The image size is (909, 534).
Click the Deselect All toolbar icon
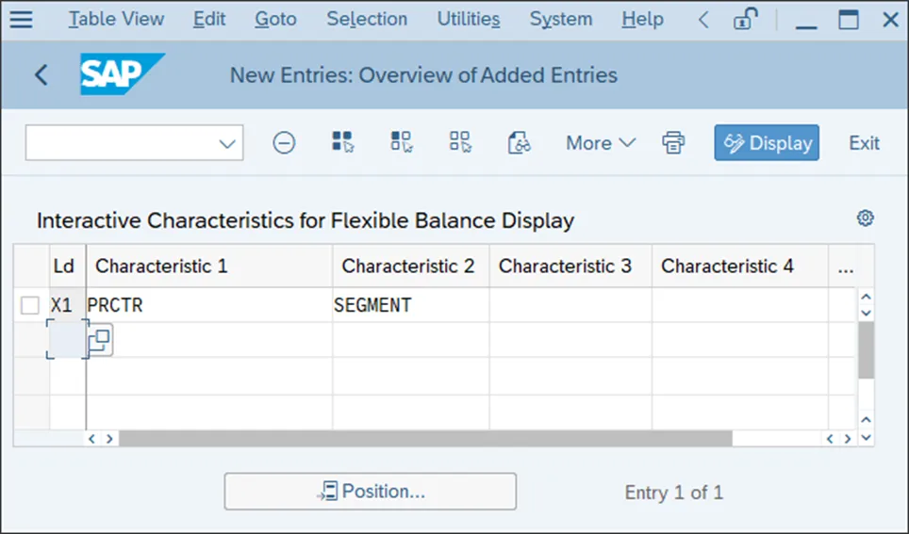tap(460, 142)
